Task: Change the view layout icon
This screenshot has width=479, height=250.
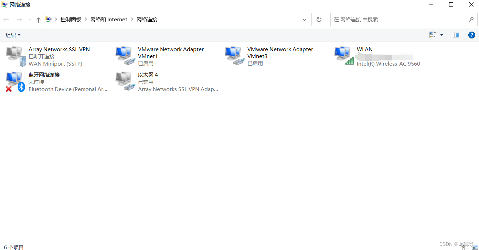Action: point(433,35)
